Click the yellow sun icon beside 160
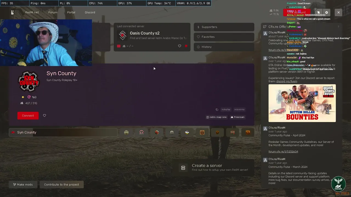 23,97
